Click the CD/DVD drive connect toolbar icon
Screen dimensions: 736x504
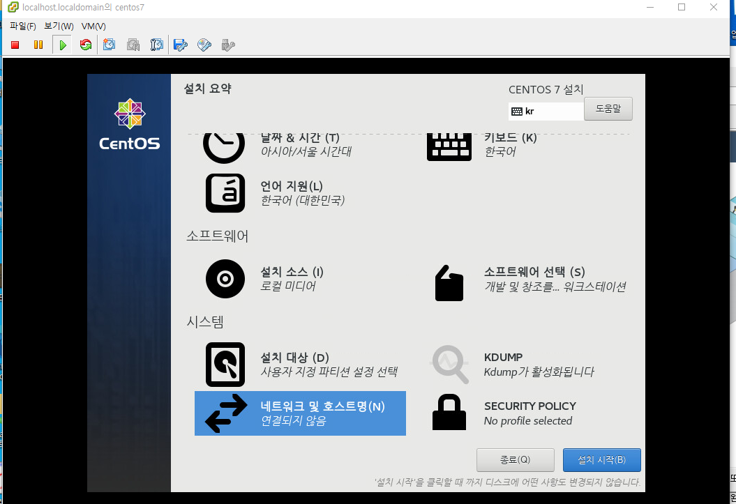click(204, 45)
